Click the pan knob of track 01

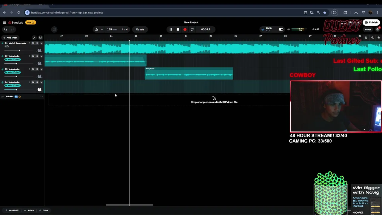(39, 50)
